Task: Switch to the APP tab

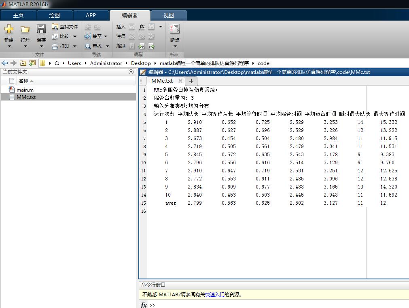Action: pyautogui.click(x=91, y=15)
